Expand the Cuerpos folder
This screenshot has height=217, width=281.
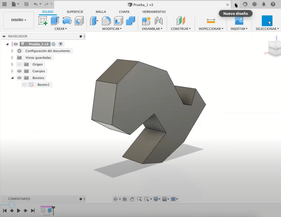[12, 71]
